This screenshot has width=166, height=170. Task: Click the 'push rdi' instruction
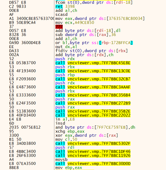tap(65, 147)
